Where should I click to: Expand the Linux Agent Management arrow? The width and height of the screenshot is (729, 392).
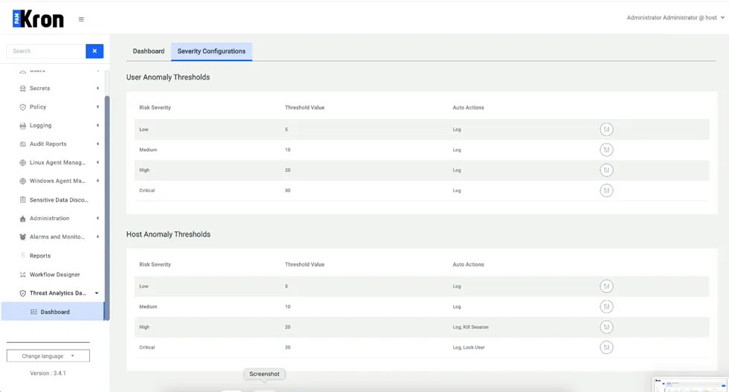coord(97,162)
